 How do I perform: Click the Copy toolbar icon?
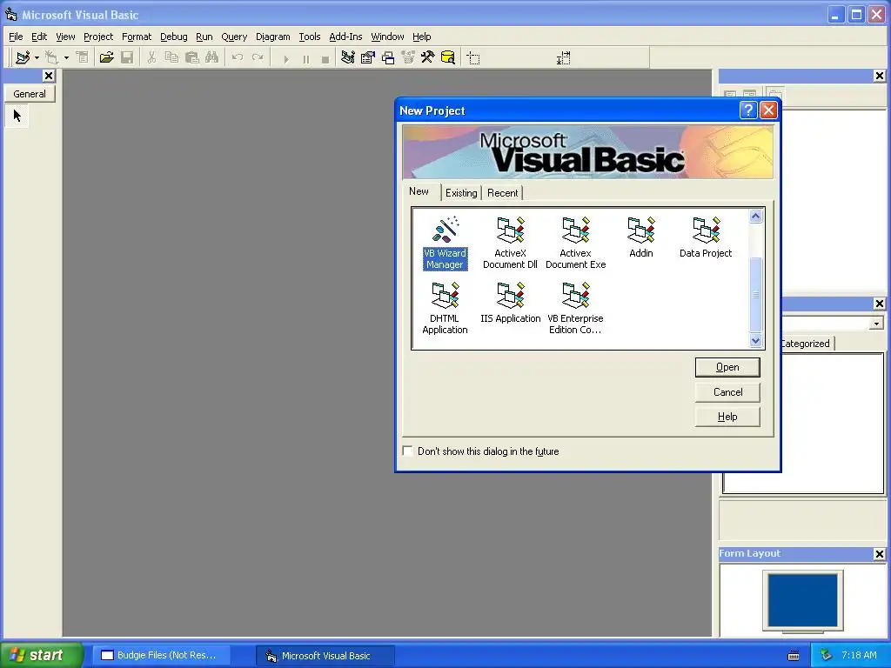[x=171, y=58]
